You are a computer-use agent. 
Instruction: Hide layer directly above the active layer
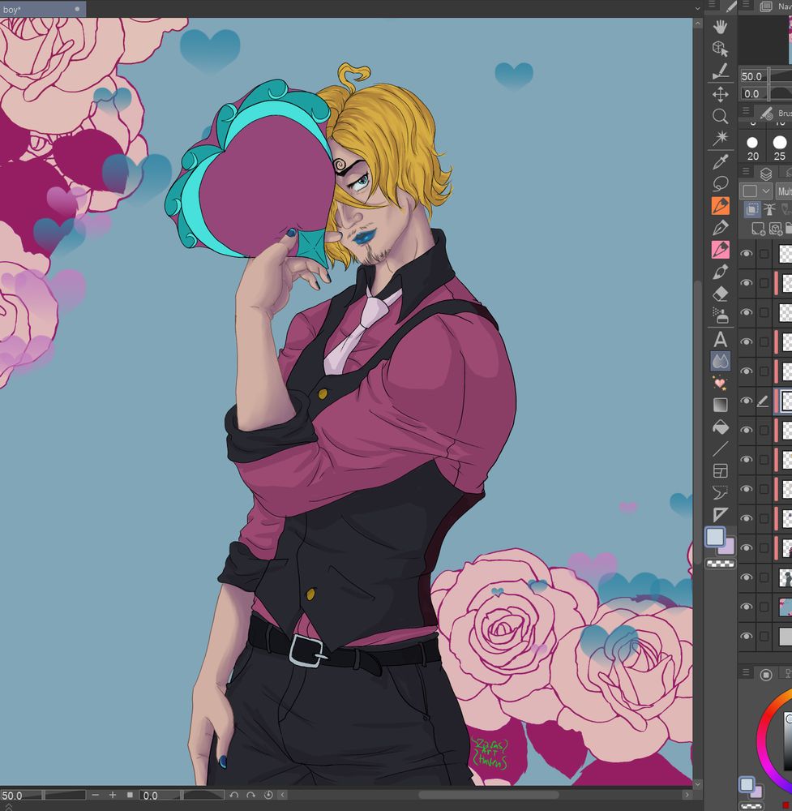tap(746, 371)
